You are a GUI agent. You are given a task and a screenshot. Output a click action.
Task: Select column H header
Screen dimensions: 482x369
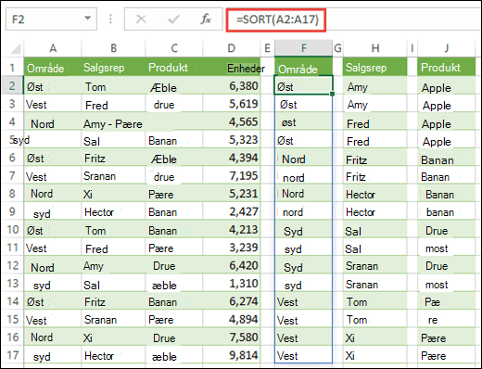[375, 48]
